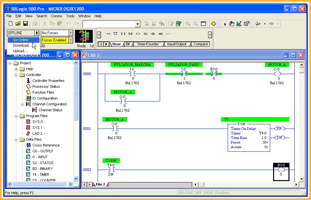Select the Download... option
The height and width of the screenshot is (200, 311).
tap(22, 45)
